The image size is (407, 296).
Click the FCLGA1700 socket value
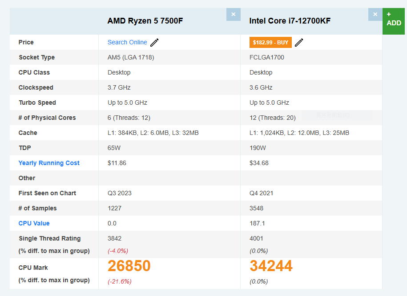[x=267, y=57]
